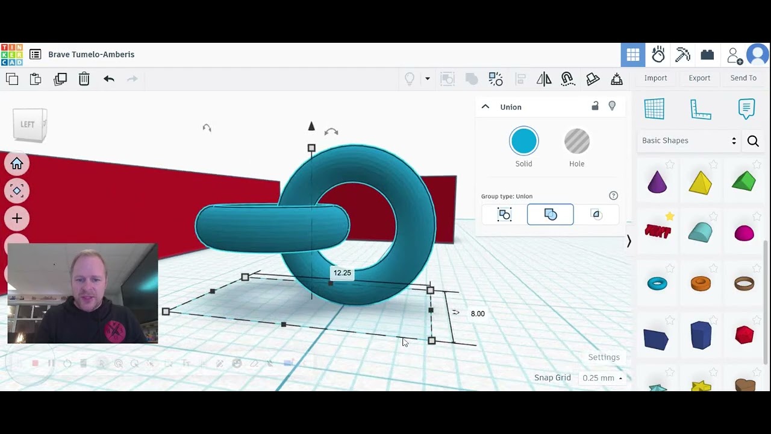This screenshot has height=434, width=771.
Task: Select the first group type option
Action: point(505,215)
